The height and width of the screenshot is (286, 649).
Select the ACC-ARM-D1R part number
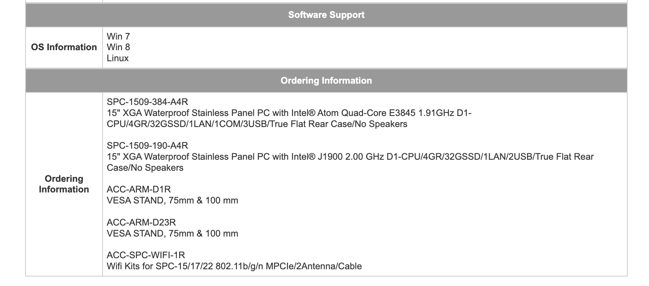(x=139, y=189)
